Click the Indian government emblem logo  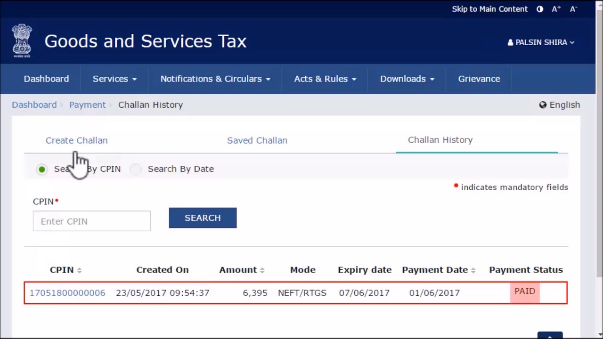coord(22,41)
